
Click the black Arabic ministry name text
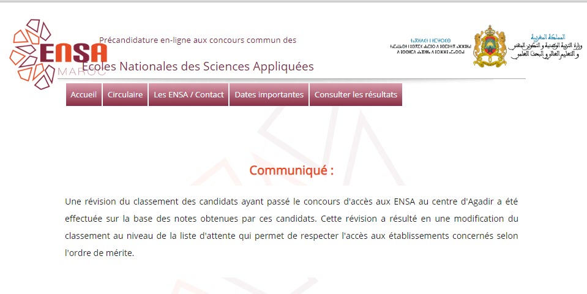pos(547,51)
